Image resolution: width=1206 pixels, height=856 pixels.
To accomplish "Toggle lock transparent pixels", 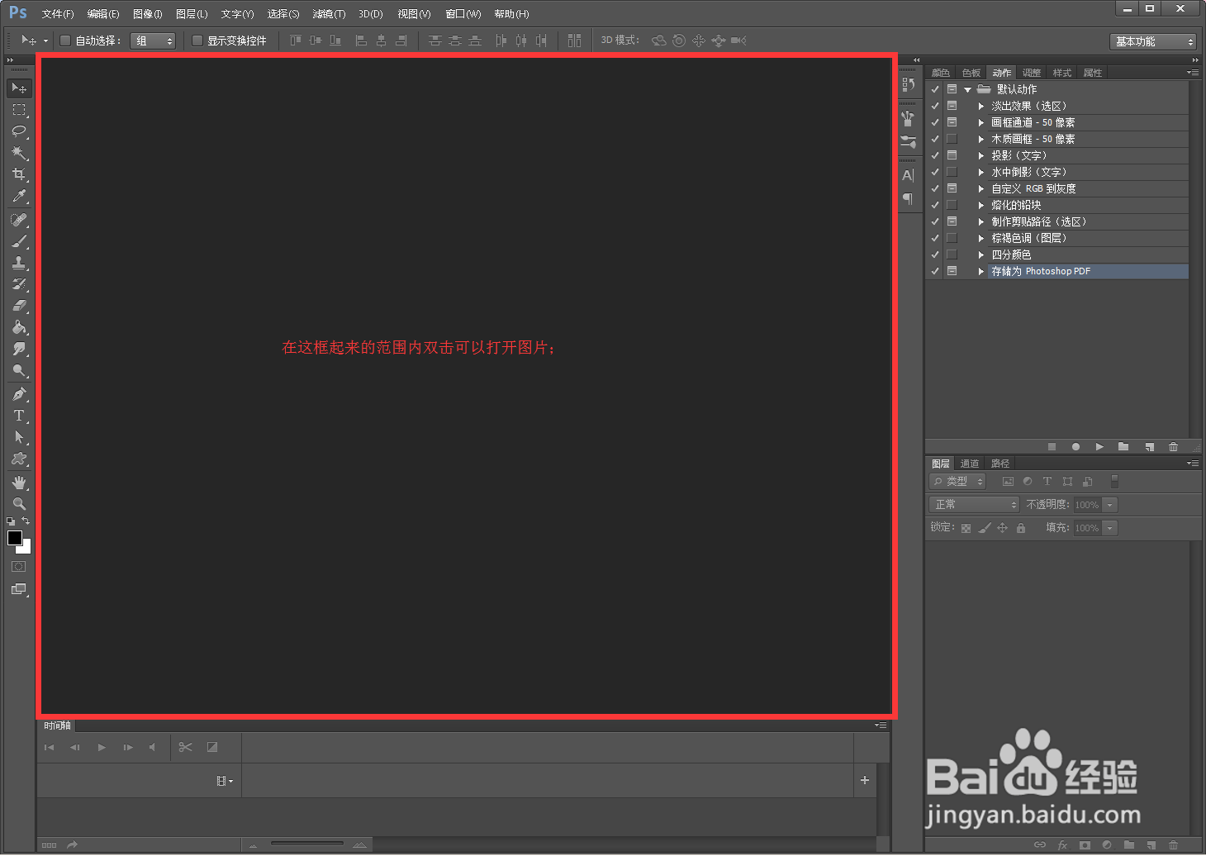I will point(966,528).
